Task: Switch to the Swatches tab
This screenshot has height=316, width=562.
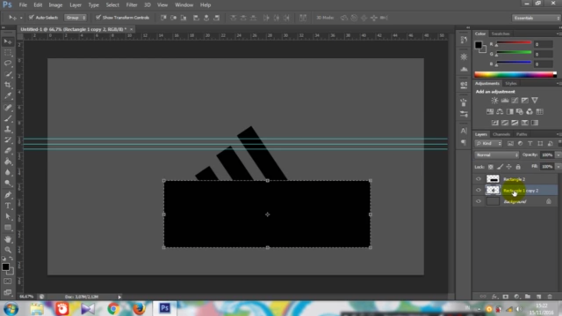Action: click(501, 34)
